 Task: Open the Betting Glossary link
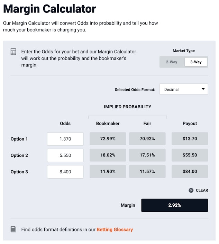point(115,229)
